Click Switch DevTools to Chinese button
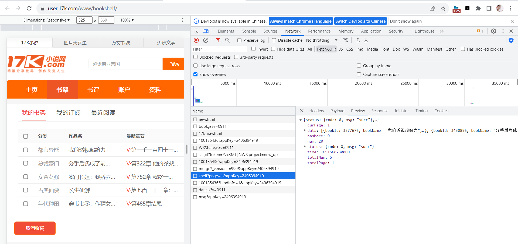 pyautogui.click(x=360, y=21)
